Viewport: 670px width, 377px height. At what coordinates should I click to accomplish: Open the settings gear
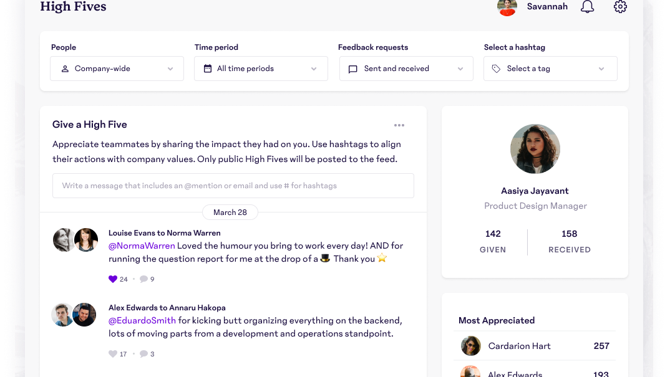(x=620, y=7)
